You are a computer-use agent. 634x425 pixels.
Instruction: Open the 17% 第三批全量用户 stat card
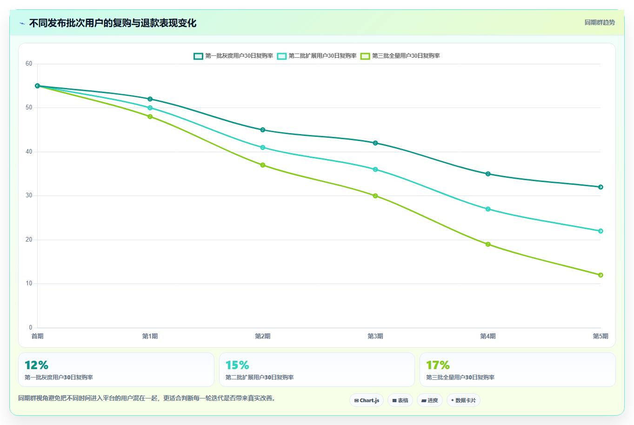click(517, 370)
